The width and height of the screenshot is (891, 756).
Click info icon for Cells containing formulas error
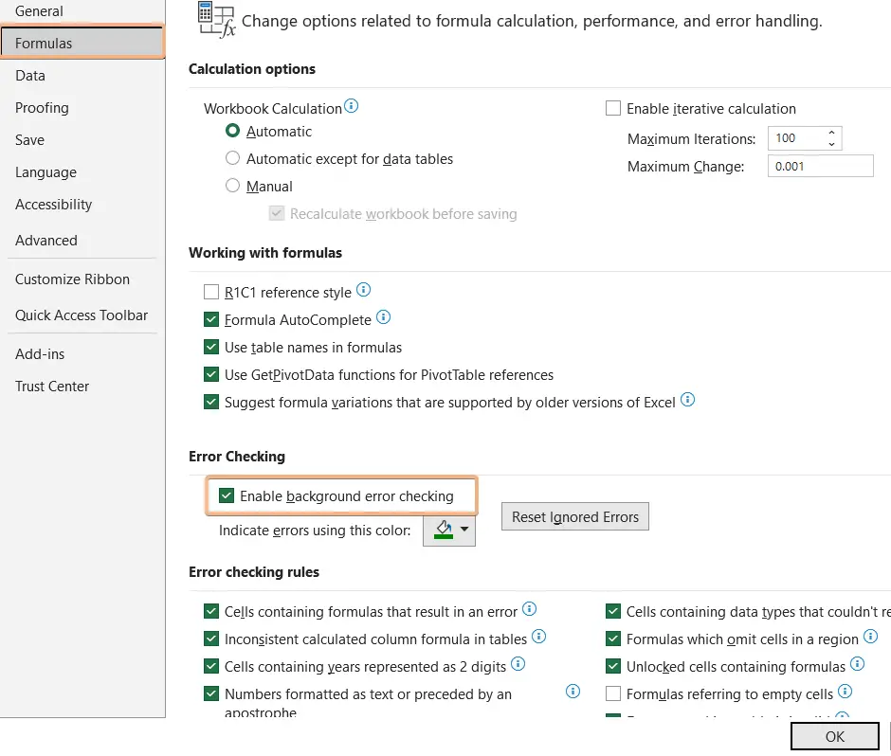pyautogui.click(x=530, y=610)
